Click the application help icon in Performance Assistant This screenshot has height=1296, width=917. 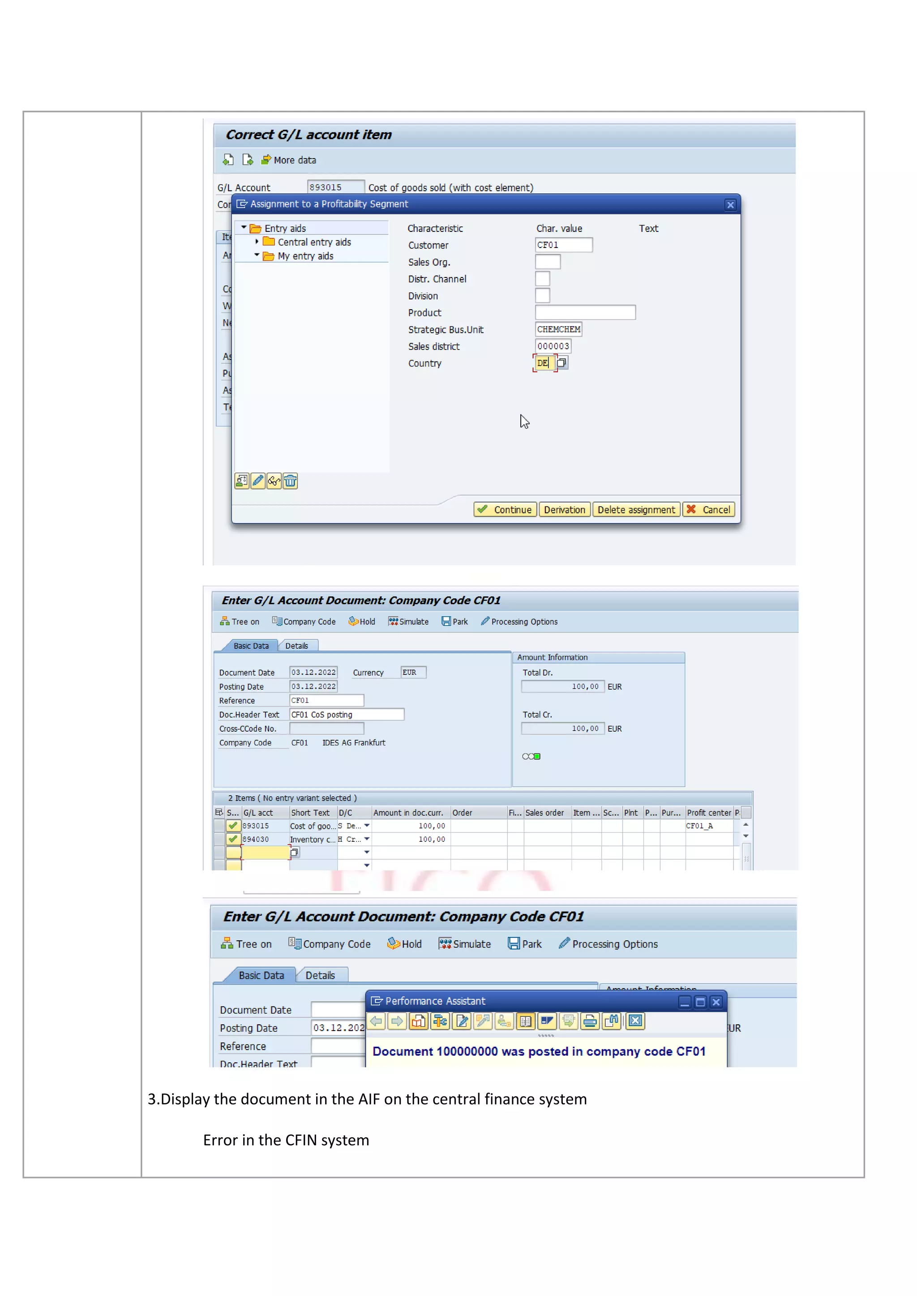(418, 1021)
